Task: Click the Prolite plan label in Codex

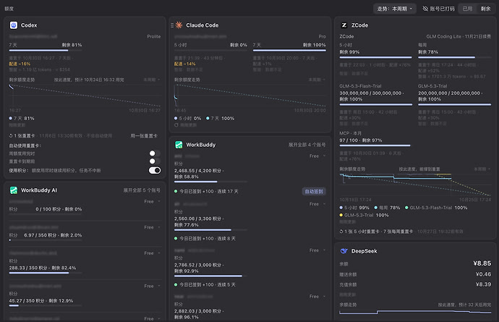Action: pos(154,37)
